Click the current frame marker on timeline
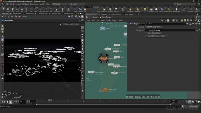201x113 pixels. click(50, 100)
